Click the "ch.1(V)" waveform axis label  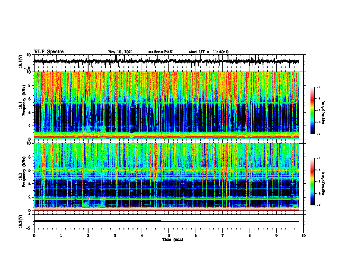(20, 61)
